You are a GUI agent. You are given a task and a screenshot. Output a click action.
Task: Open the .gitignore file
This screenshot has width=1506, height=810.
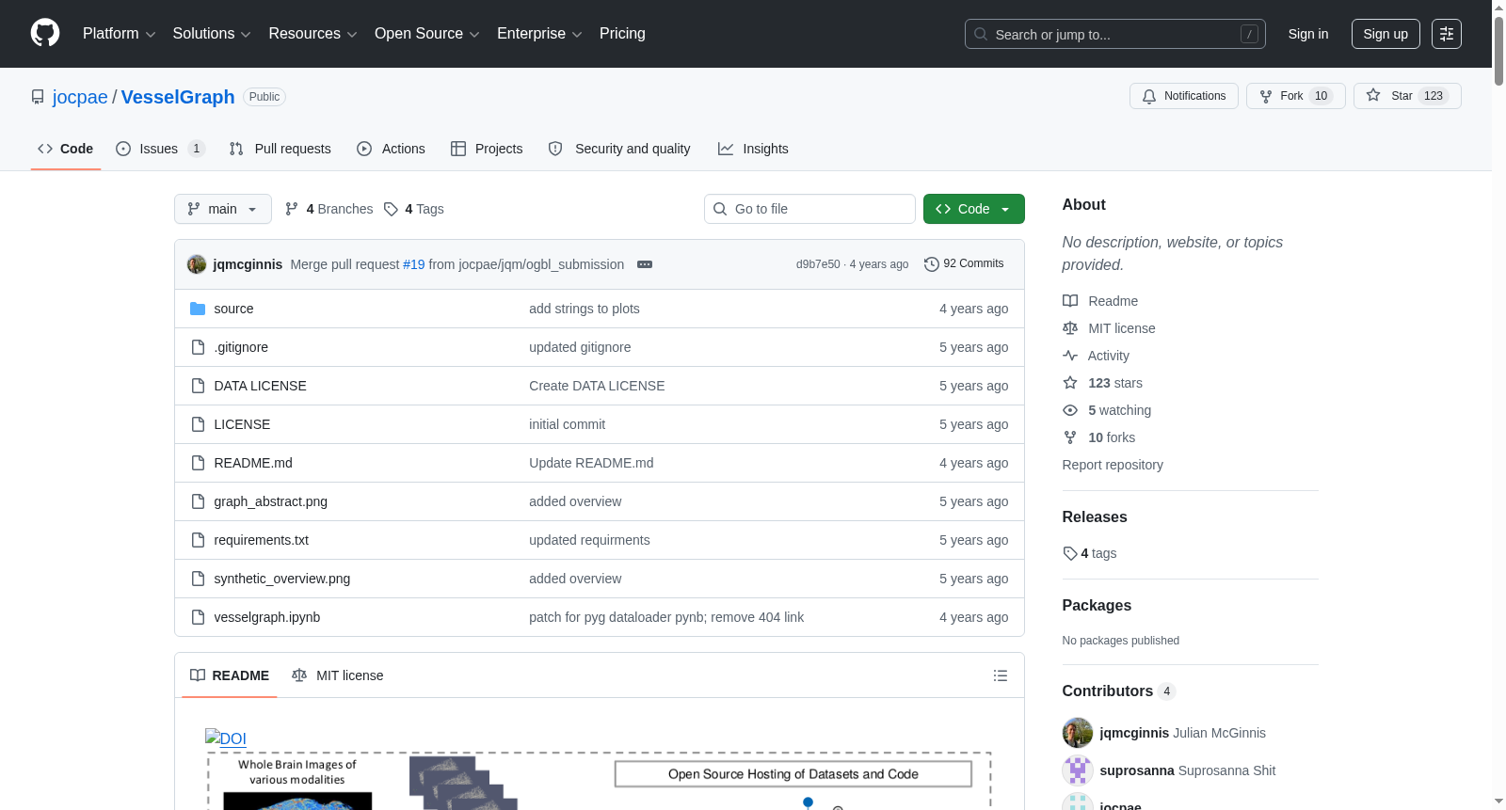tap(241, 347)
